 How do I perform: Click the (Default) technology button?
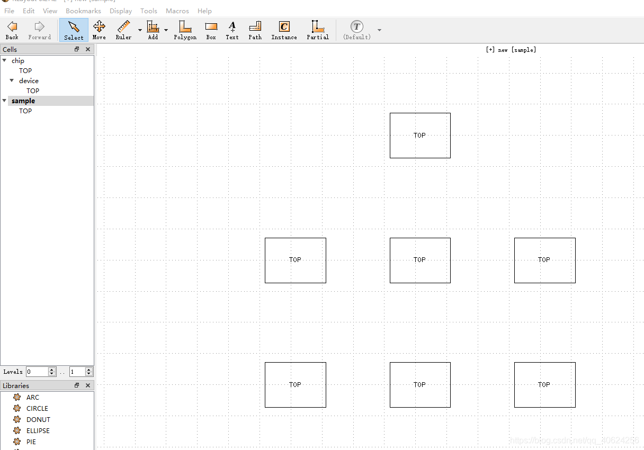click(x=357, y=30)
